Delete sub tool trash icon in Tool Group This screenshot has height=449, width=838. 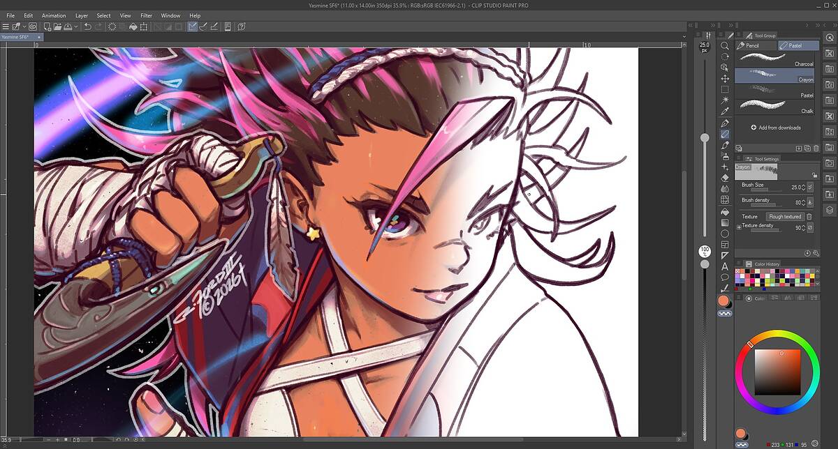(x=816, y=149)
